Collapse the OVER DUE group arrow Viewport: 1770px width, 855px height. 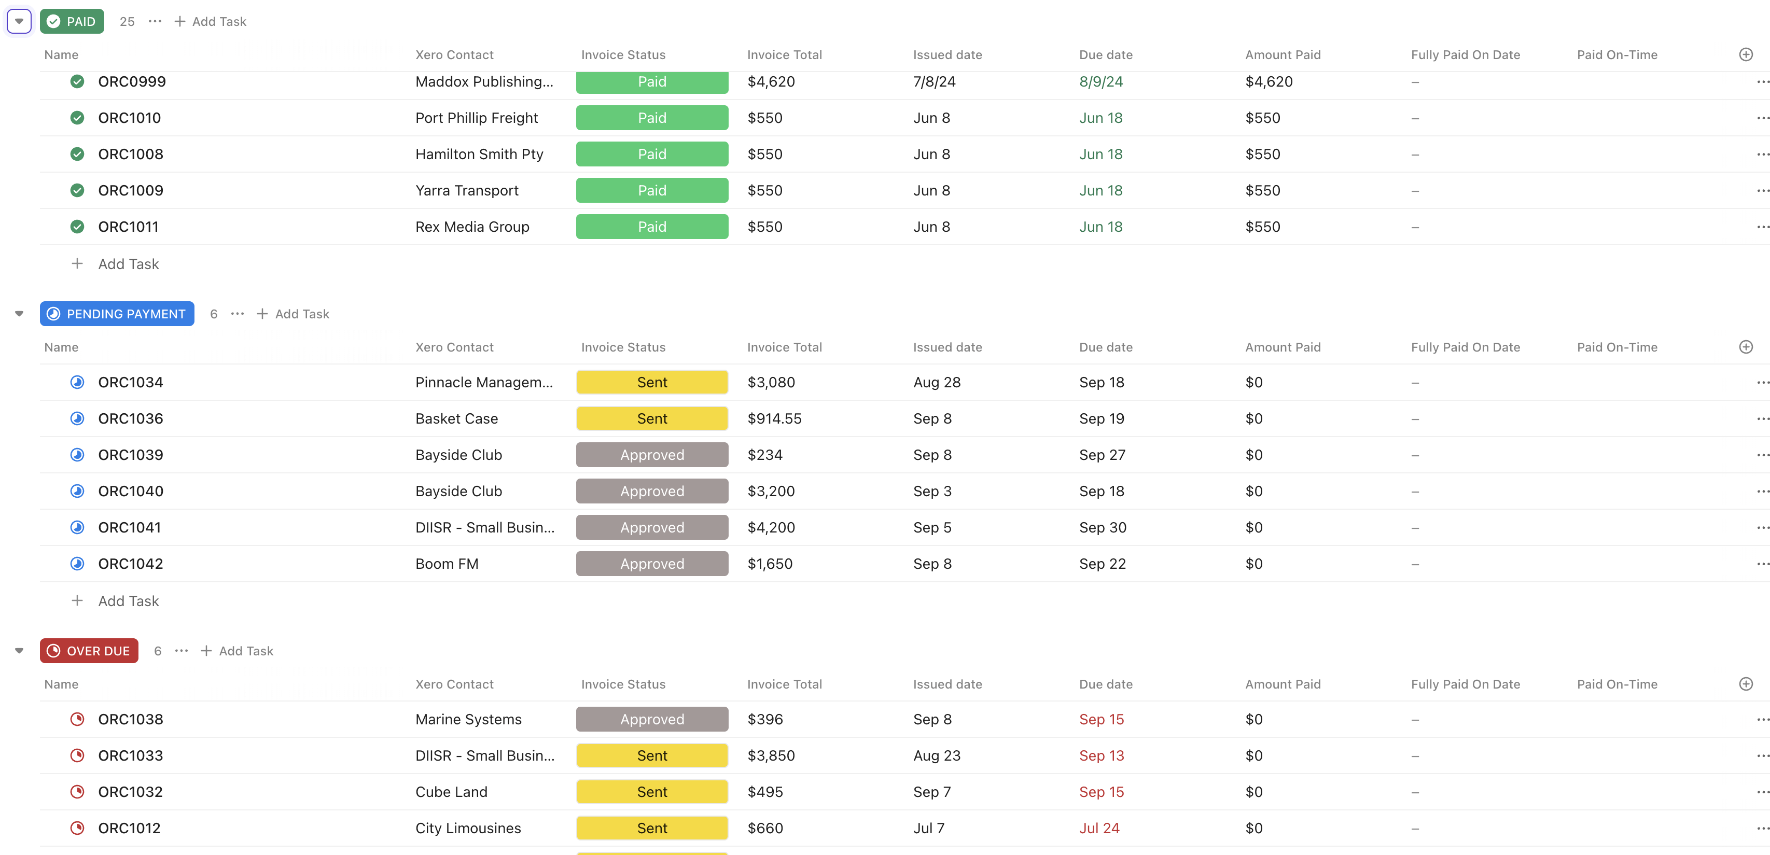coord(19,651)
